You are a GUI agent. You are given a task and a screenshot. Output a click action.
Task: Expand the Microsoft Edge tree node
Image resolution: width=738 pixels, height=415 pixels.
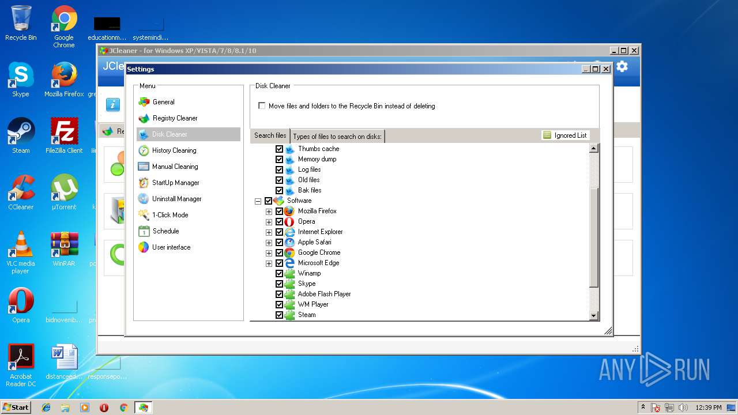[x=269, y=263]
